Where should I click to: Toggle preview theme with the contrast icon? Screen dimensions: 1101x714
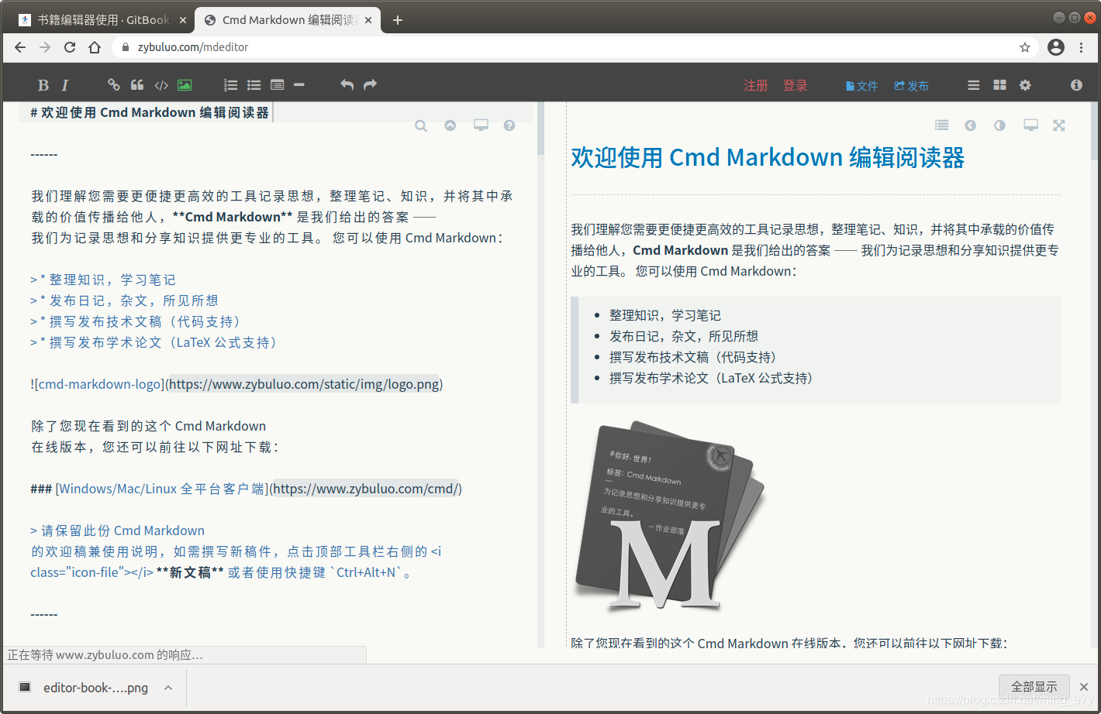pyautogui.click(x=999, y=125)
